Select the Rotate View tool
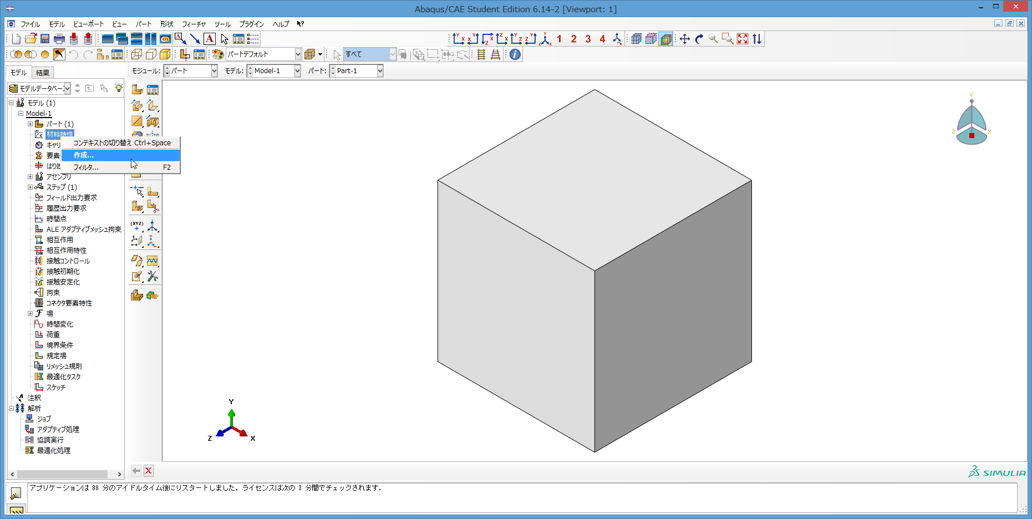Viewport: 1032px width, 519px height. pyautogui.click(x=699, y=39)
